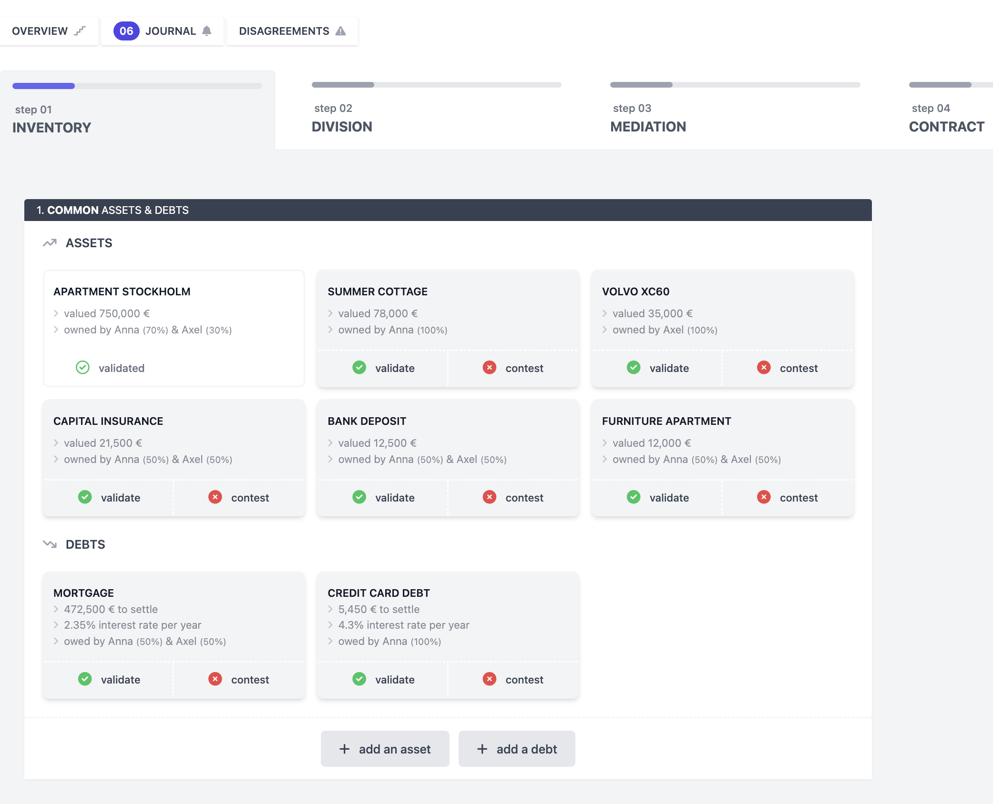Image resolution: width=993 pixels, height=804 pixels.
Task: Click the green check icon on Bank Deposit
Action: coord(359,497)
